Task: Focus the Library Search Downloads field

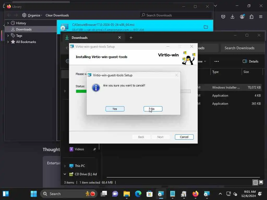Action: [x=175, y=15]
